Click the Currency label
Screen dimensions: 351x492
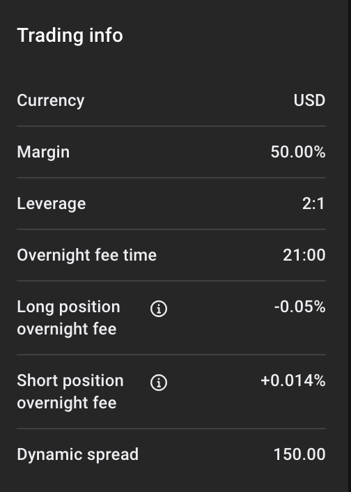51,101
